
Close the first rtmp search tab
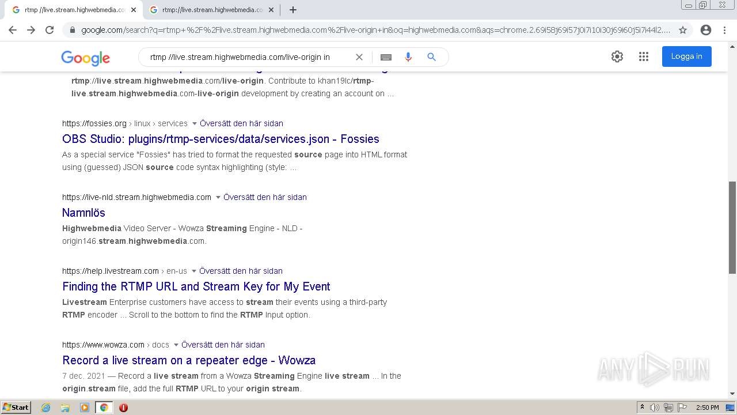(x=134, y=10)
